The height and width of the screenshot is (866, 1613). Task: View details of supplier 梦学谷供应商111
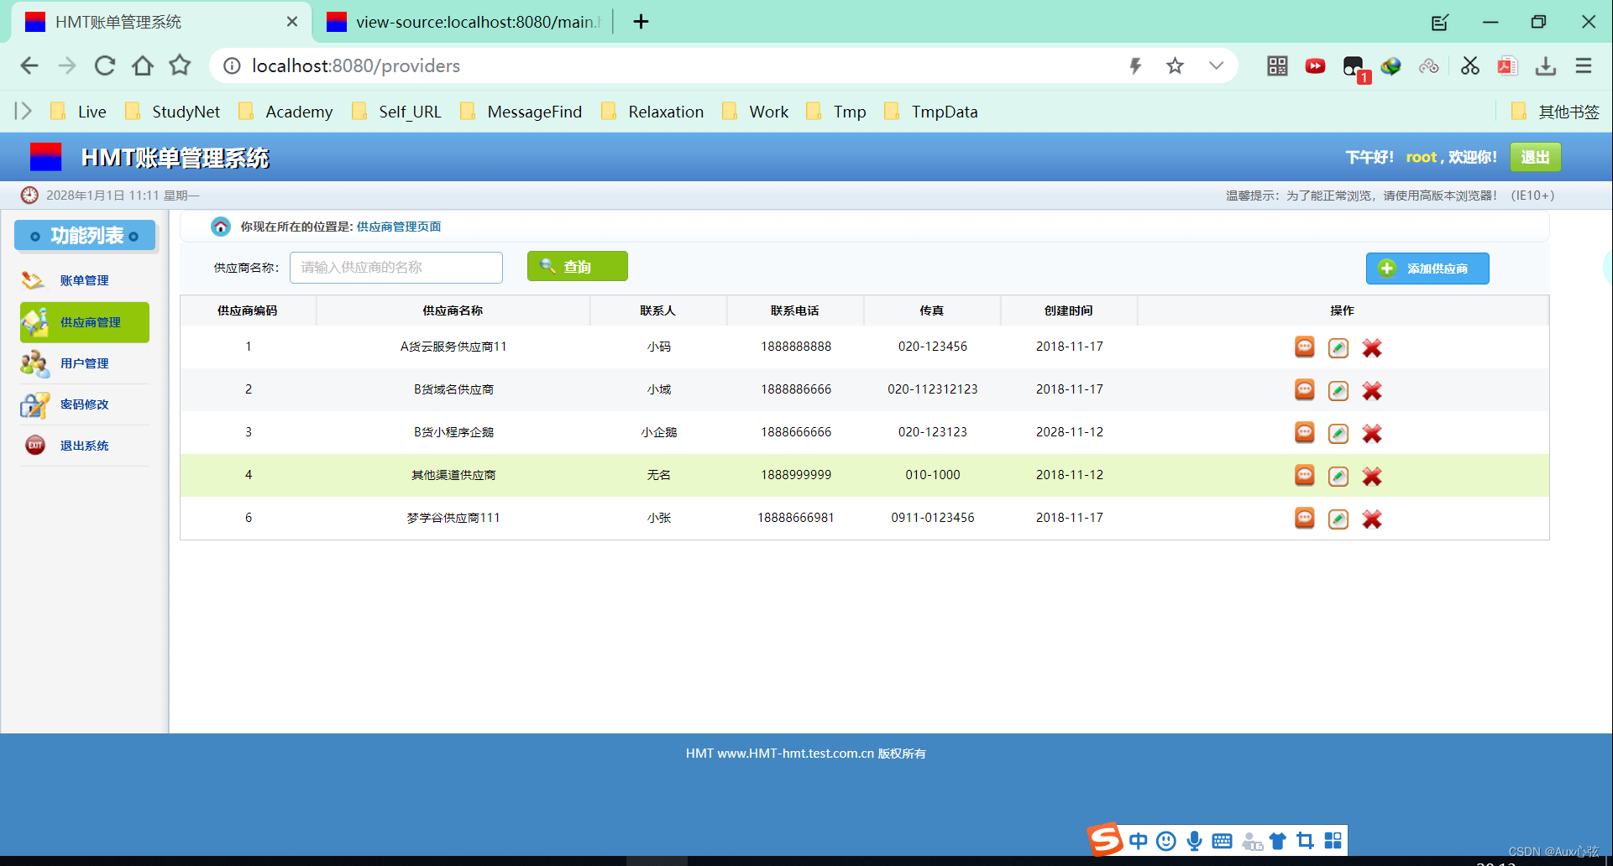click(x=1304, y=518)
